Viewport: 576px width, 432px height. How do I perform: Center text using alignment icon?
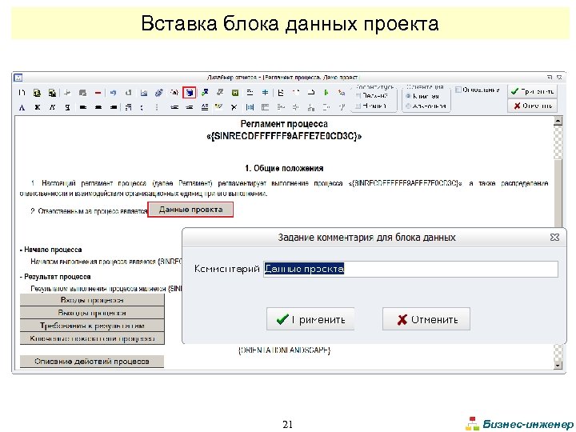pos(98,107)
